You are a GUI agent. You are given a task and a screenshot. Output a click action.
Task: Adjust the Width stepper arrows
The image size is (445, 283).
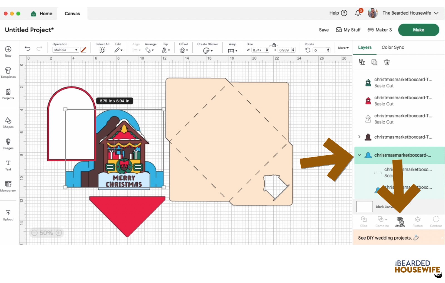pos(267,50)
